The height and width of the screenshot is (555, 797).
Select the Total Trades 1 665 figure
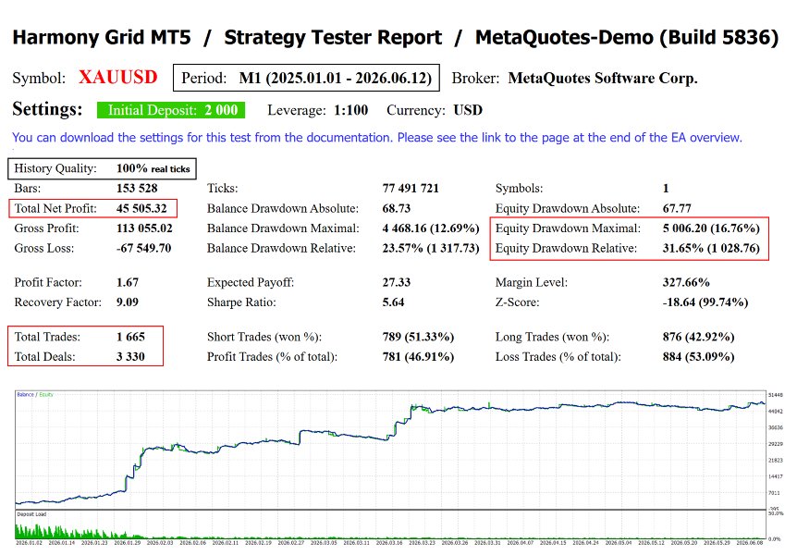click(130, 337)
